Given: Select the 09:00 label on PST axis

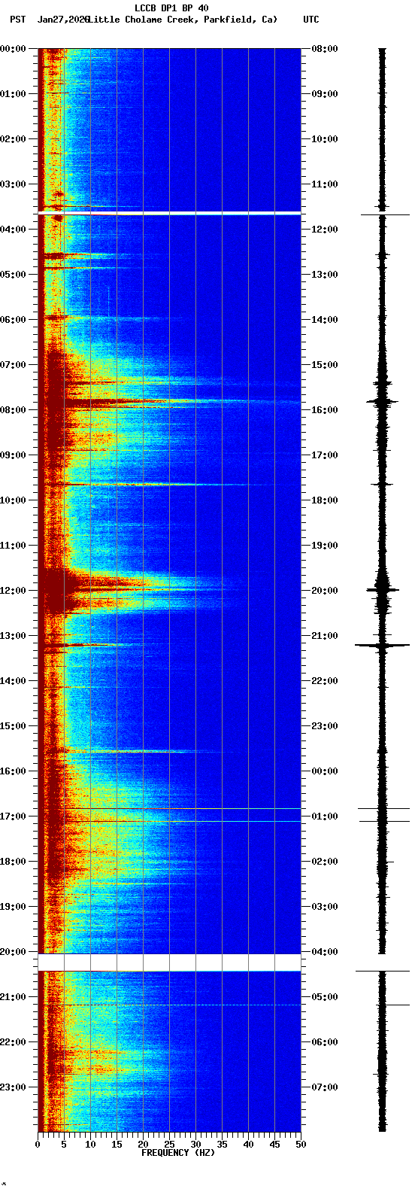Looking at the screenshot, I should [12, 455].
